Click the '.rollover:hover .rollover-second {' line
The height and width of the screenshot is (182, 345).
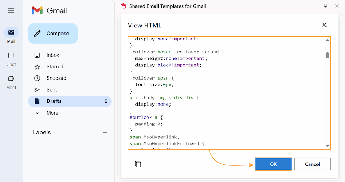click(177, 52)
